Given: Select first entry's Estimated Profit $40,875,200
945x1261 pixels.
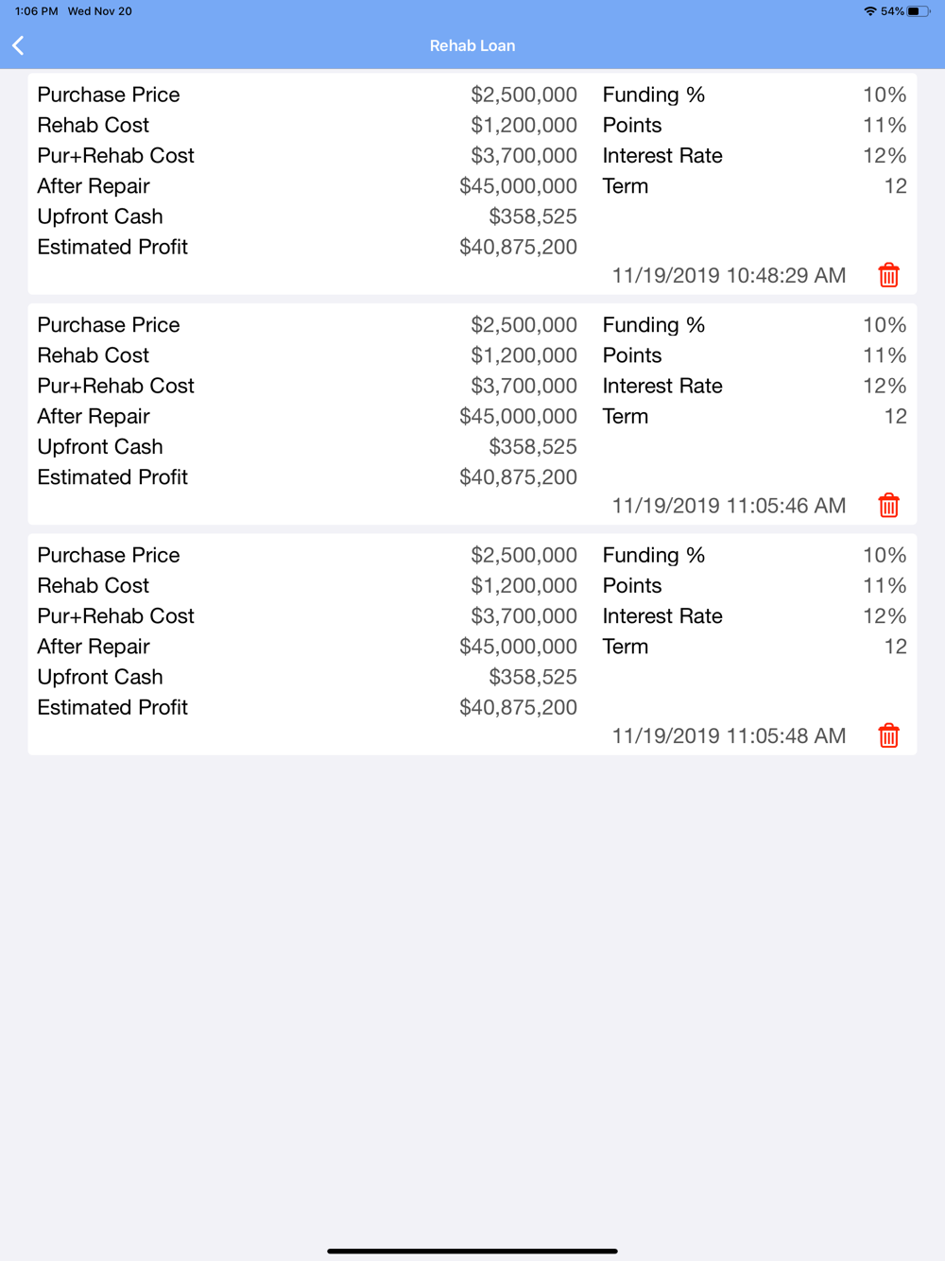Looking at the screenshot, I should pyautogui.click(x=518, y=247).
